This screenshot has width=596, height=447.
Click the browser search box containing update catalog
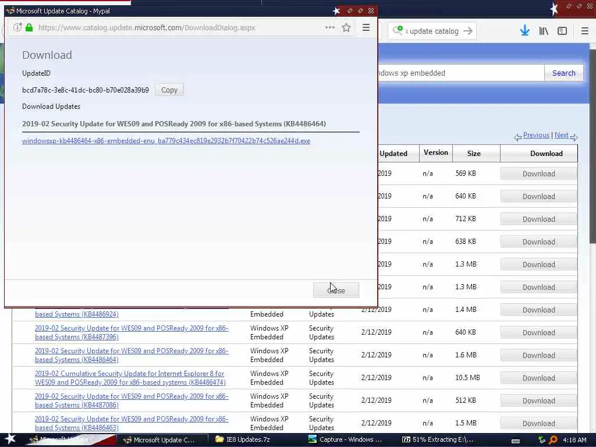coord(433,31)
